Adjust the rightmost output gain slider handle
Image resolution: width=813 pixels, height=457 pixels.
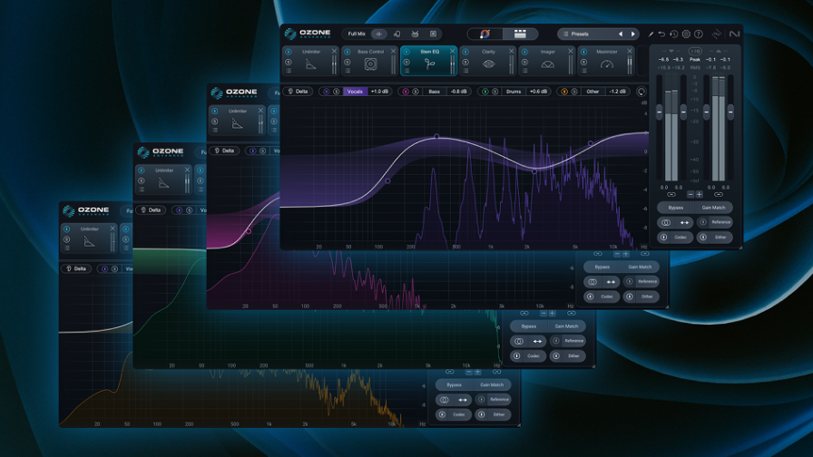click(730, 112)
